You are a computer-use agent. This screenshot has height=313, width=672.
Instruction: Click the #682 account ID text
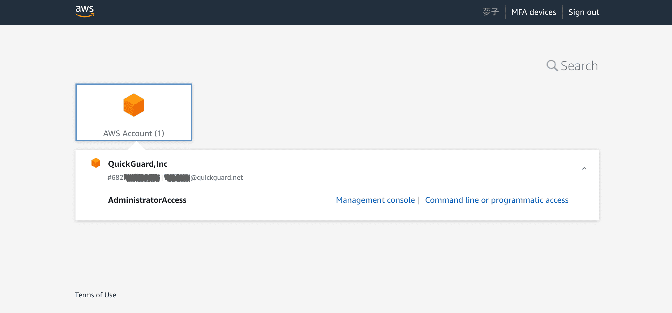(115, 177)
